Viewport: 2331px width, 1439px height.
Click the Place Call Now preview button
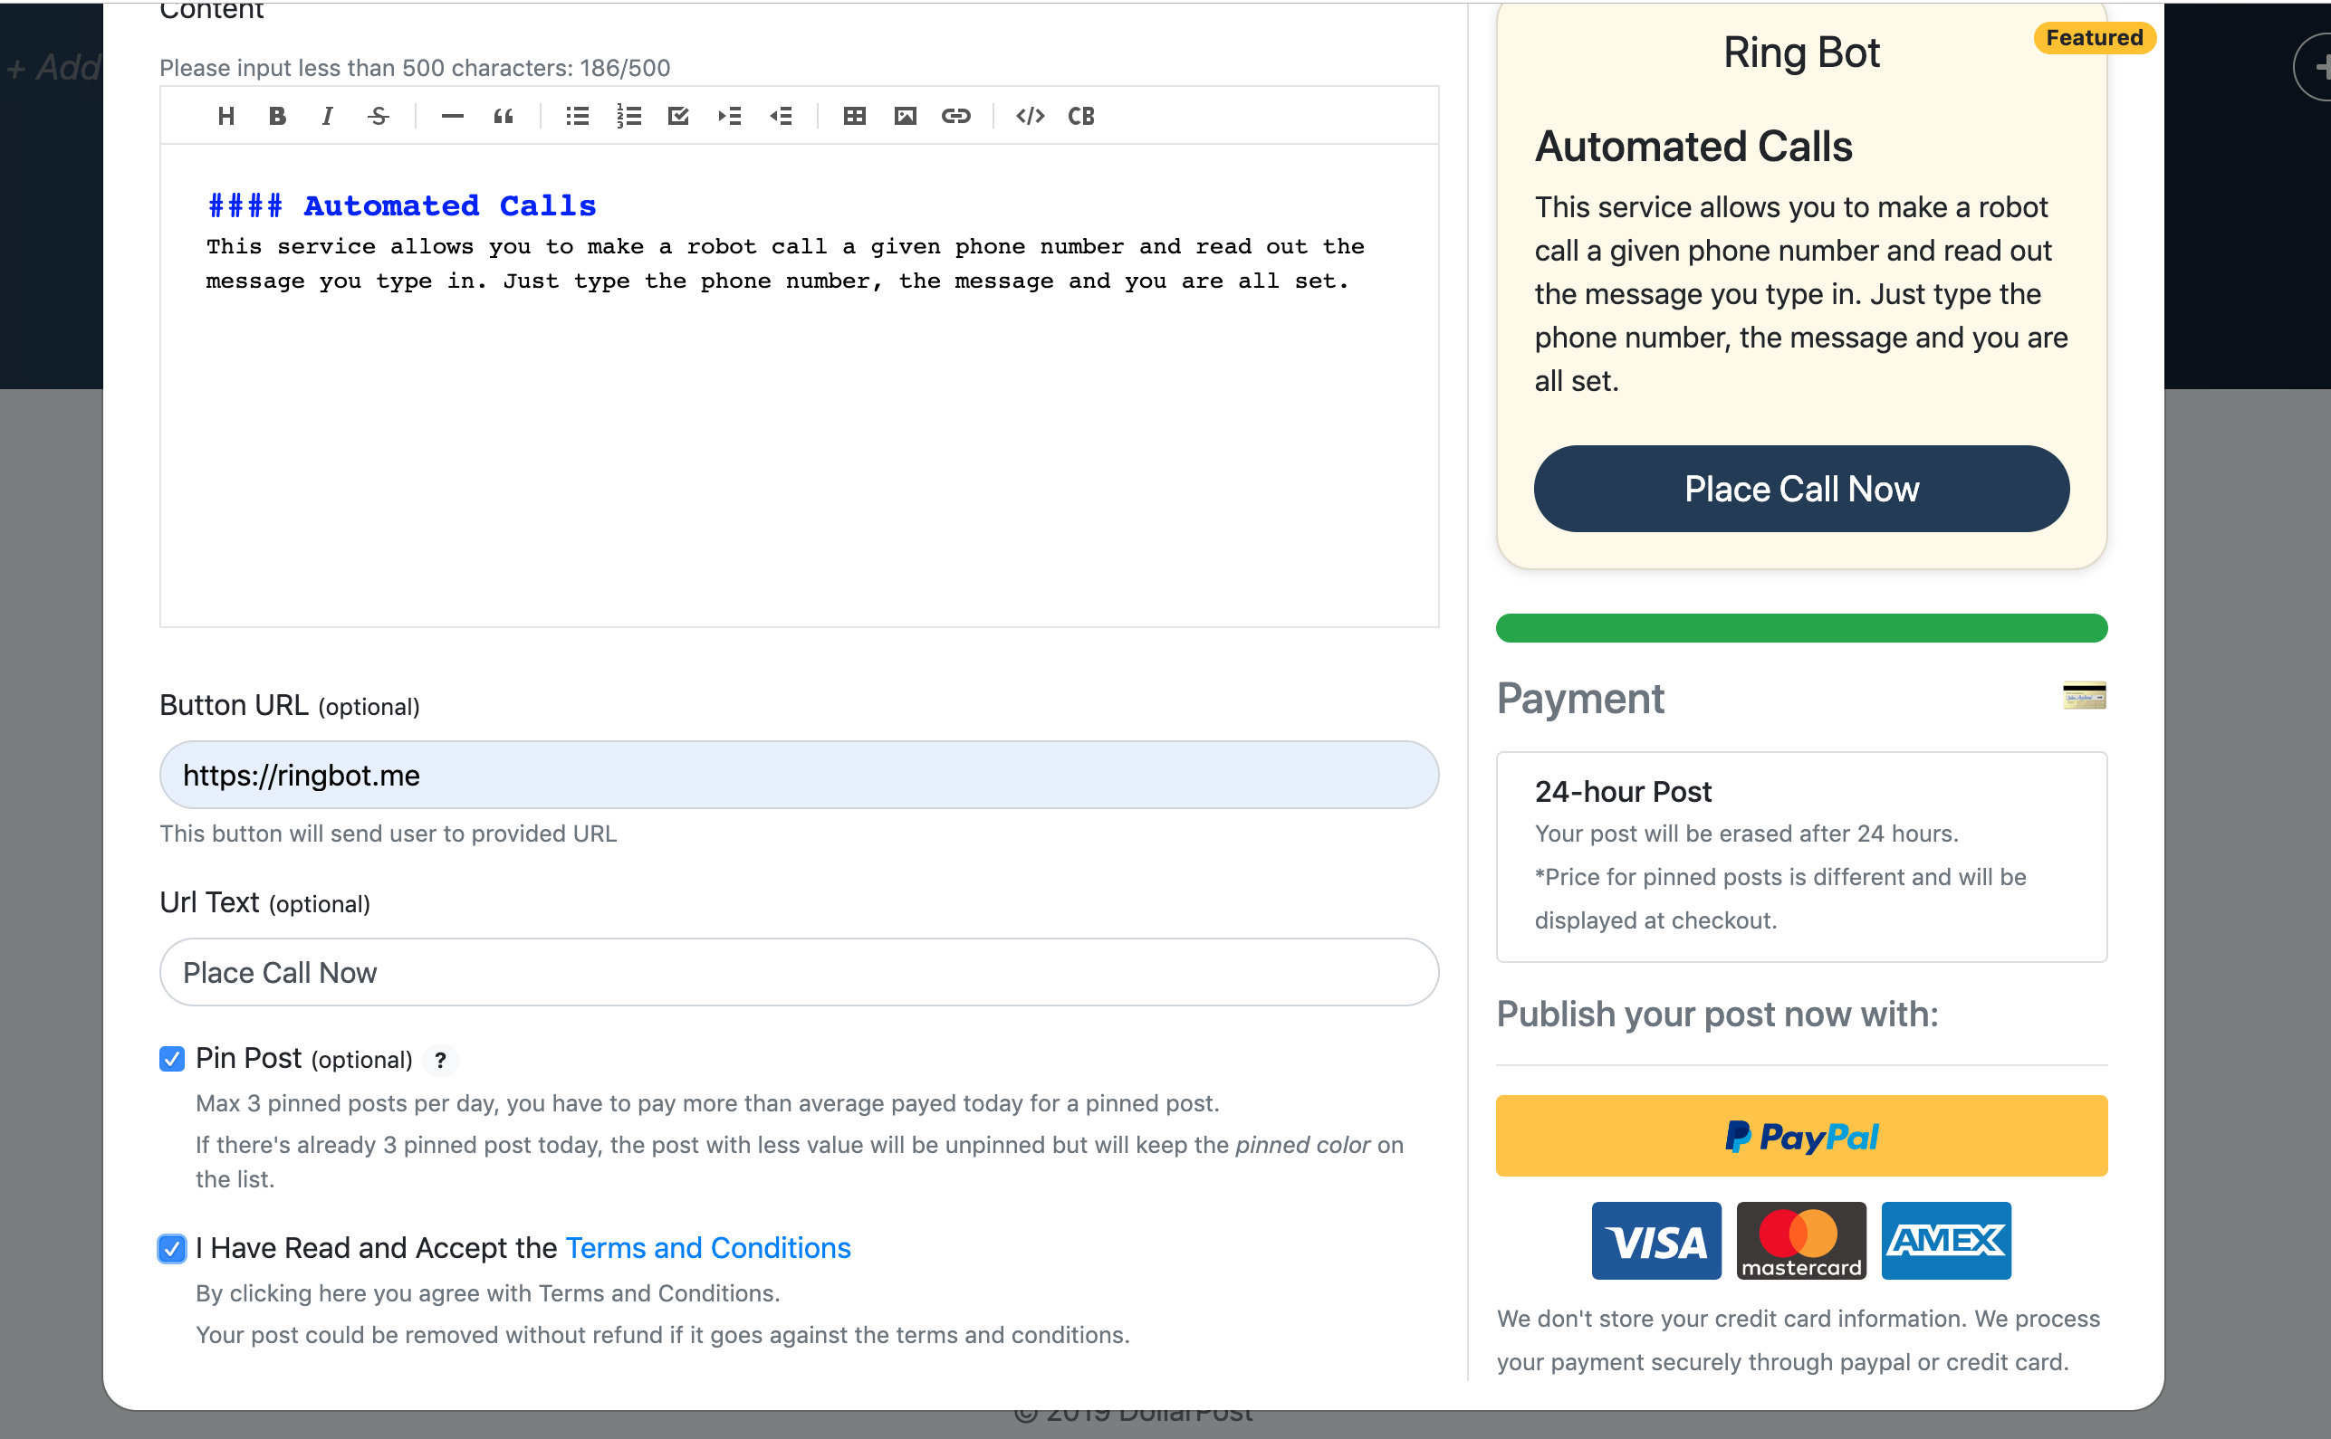pyautogui.click(x=1801, y=490)
